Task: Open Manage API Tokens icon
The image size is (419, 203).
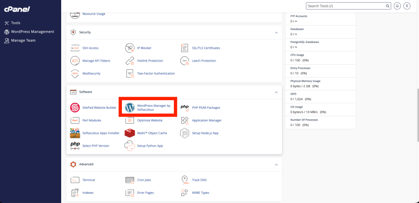Action: coord(75,61)
